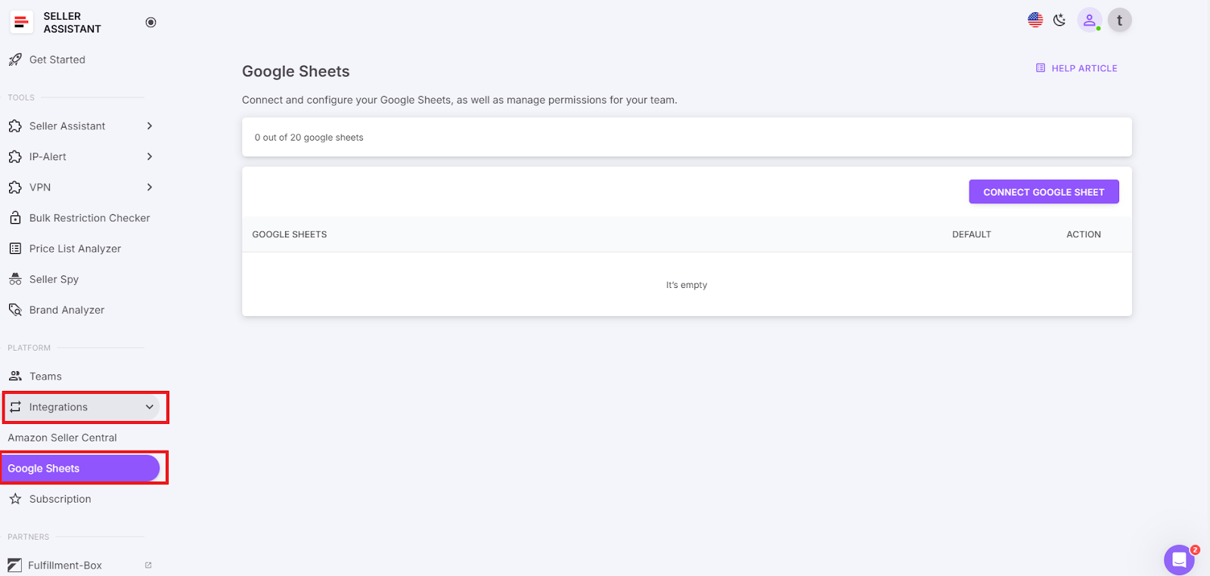Collapse the sidebar with the circle icon
1210x576 pixels.
click(150, 22)
